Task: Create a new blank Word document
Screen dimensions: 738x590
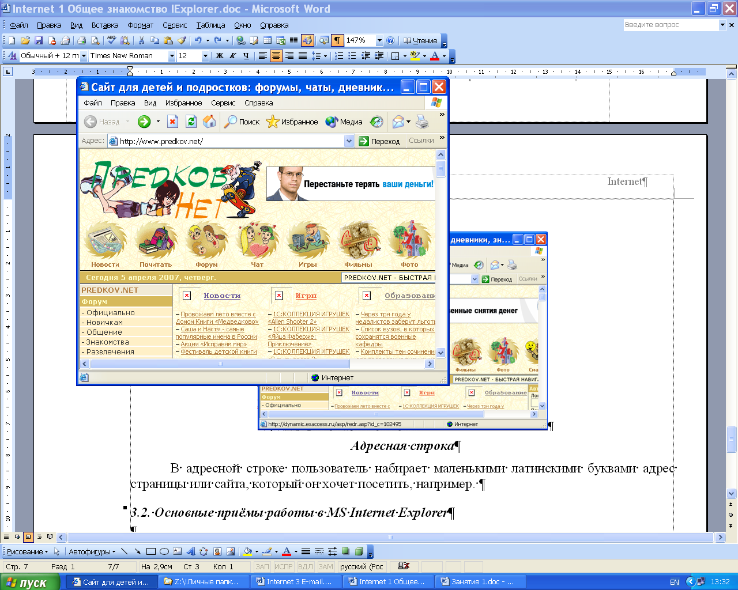Action: 12,40
